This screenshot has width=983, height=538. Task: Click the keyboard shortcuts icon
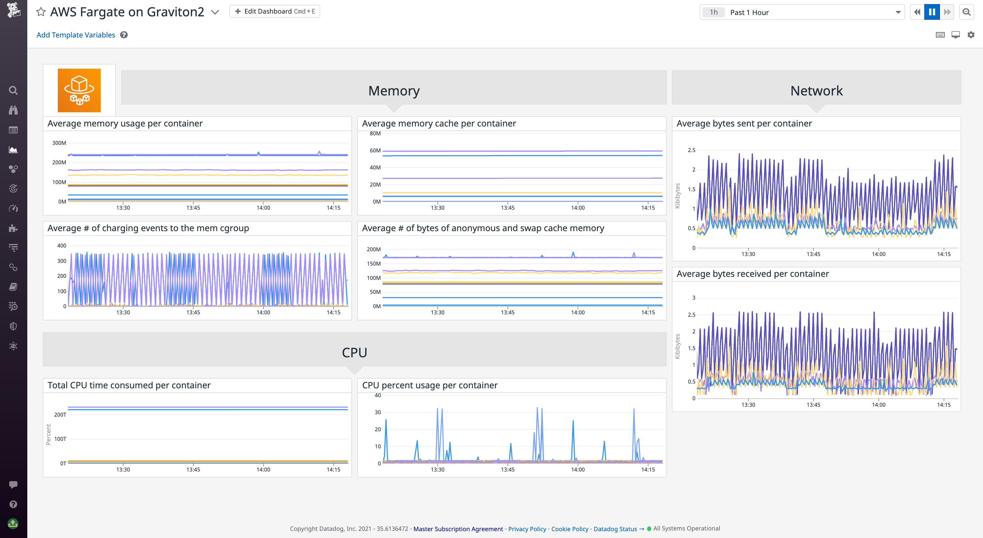coord(940,35)
